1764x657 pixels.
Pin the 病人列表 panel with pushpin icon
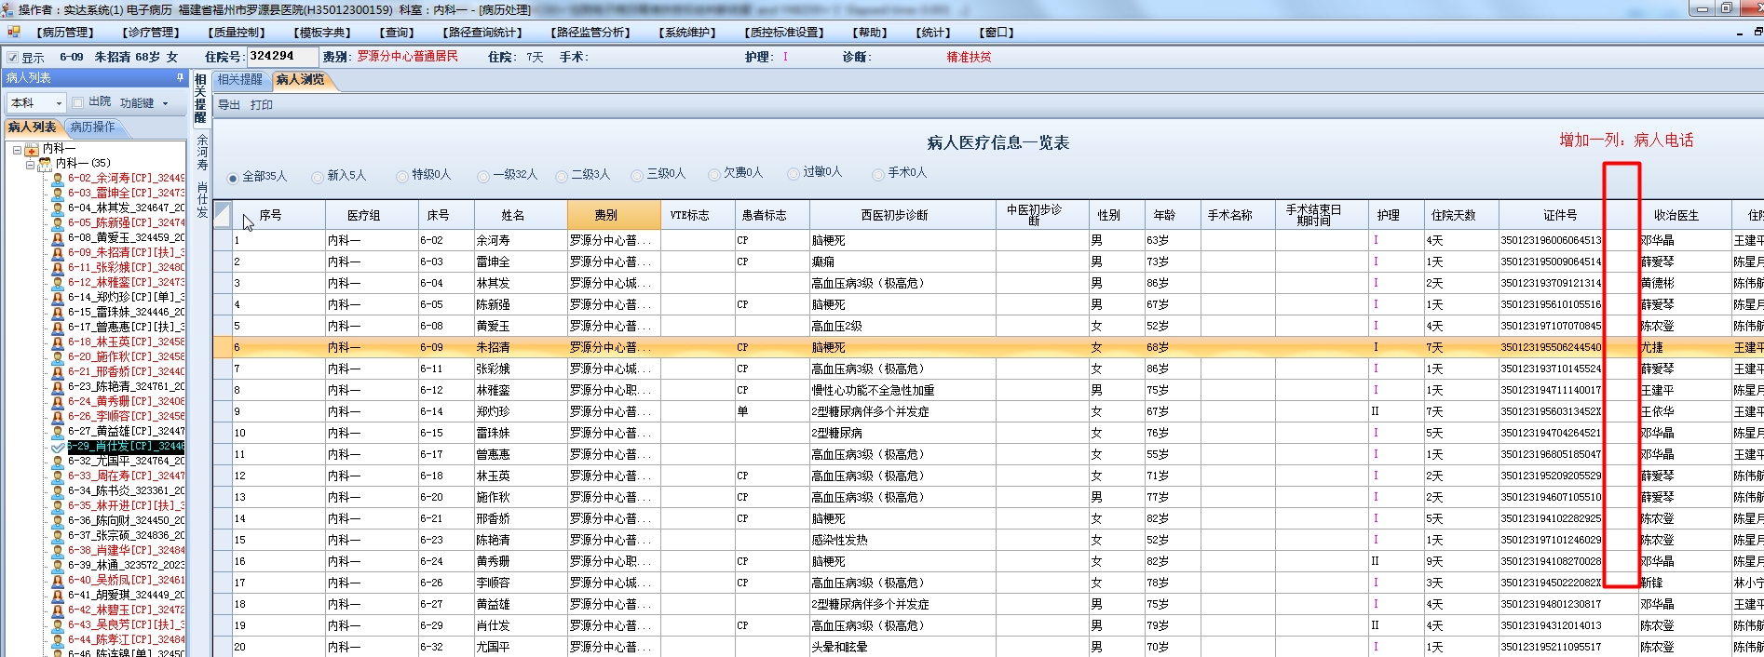180,77
